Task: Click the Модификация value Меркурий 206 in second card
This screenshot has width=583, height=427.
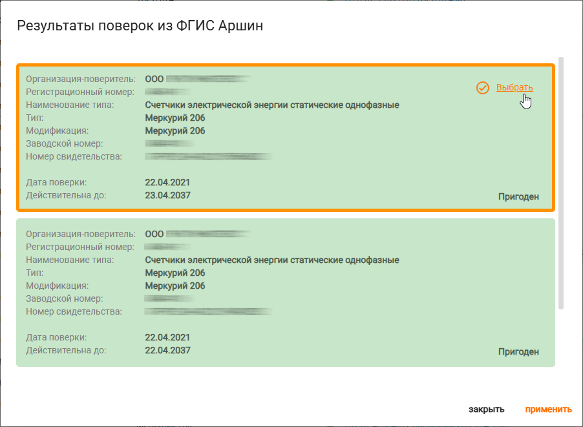Action: (x=175, y=286)
